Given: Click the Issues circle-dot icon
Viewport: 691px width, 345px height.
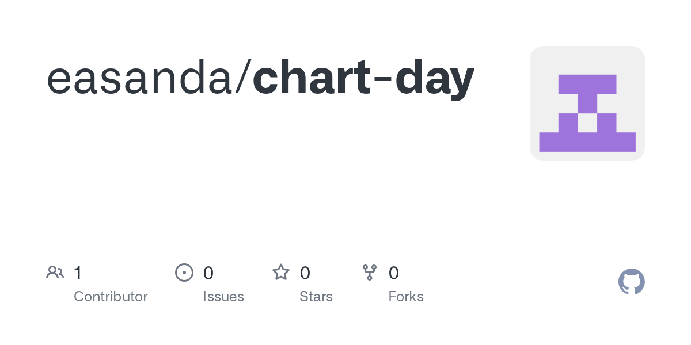Looking at the screenshot, I should tap(184, 273).
